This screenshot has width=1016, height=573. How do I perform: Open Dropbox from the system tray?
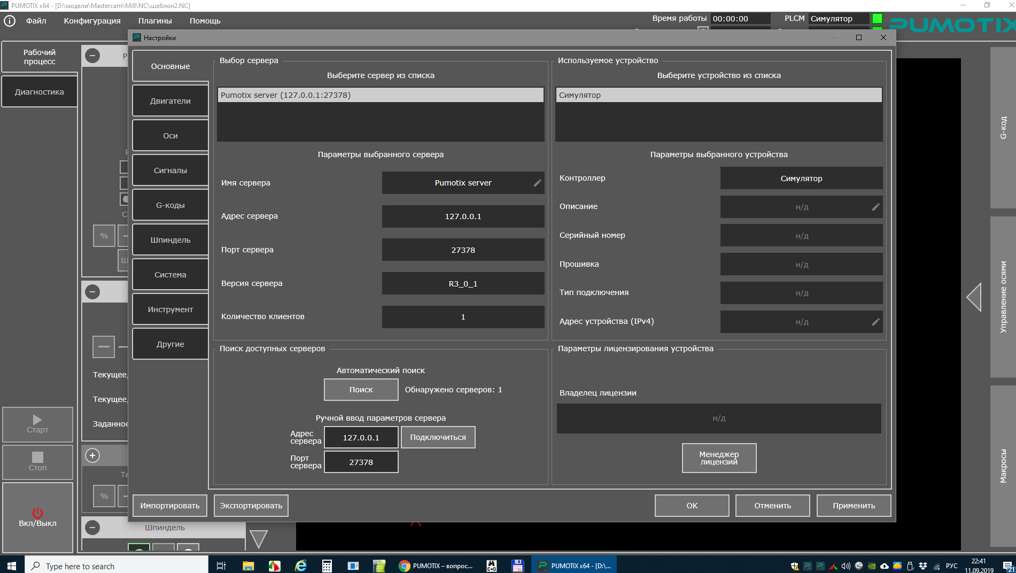coord(923,566)
